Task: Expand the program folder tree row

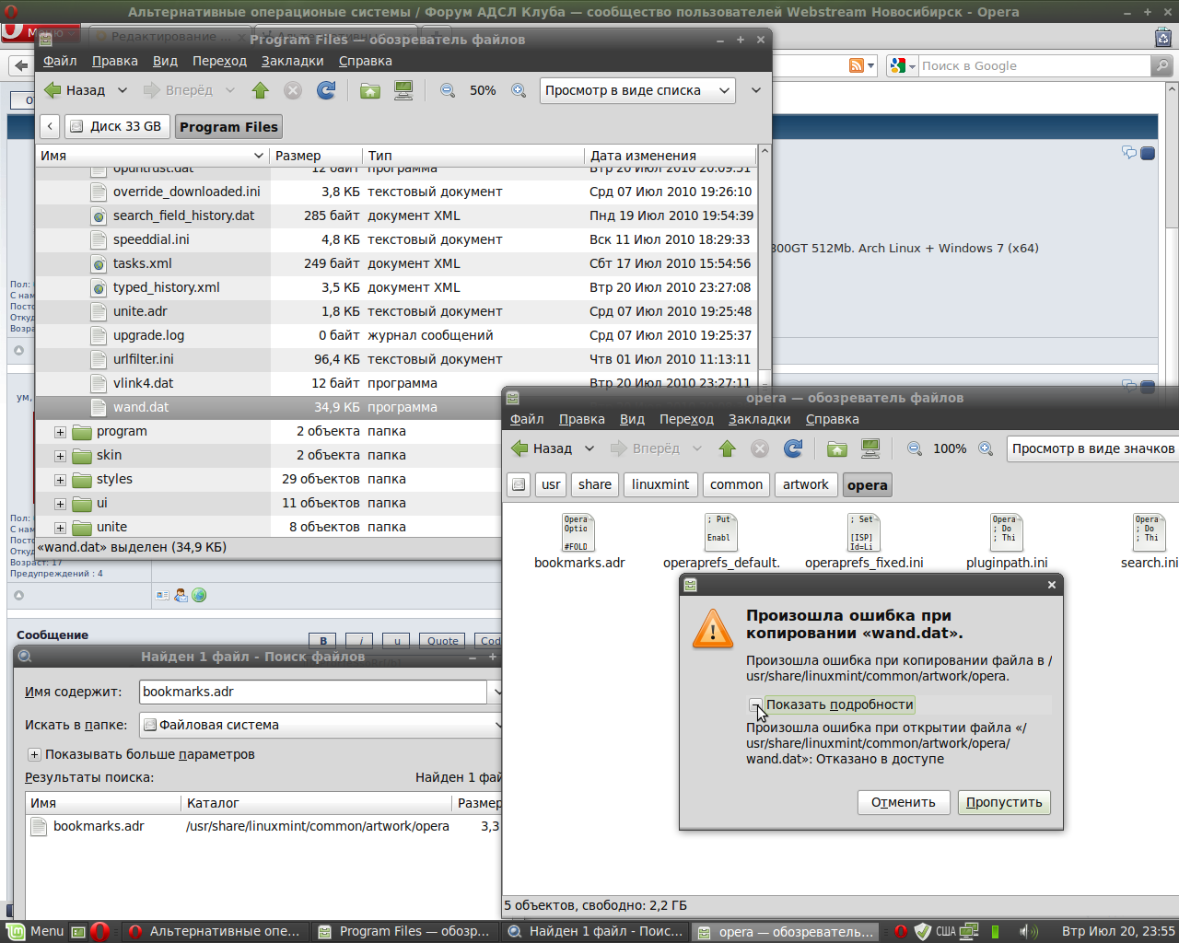Action: tap(60, 432)
